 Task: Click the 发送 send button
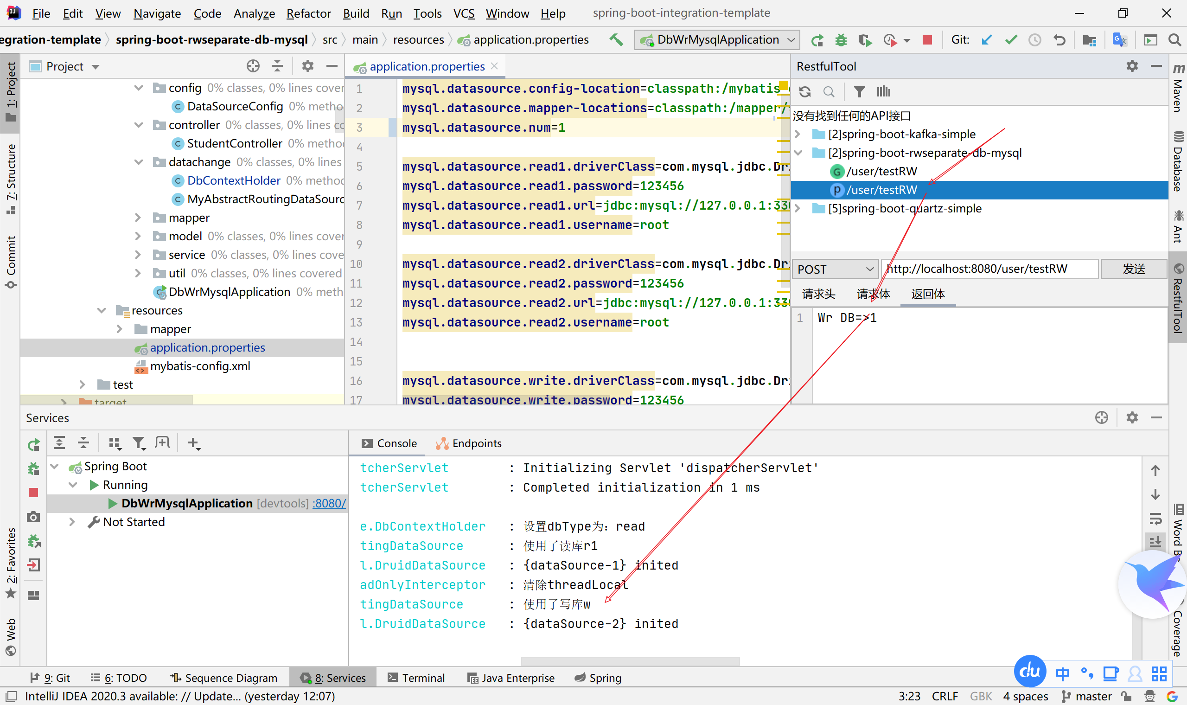(x=1133, y=269)
